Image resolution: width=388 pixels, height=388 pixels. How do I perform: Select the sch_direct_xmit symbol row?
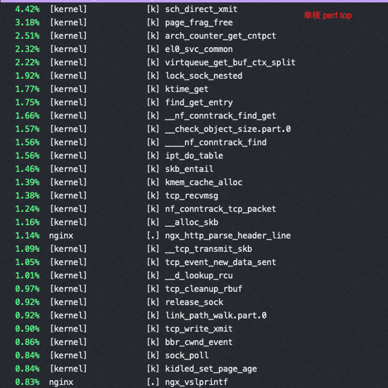tap(194, 10)
